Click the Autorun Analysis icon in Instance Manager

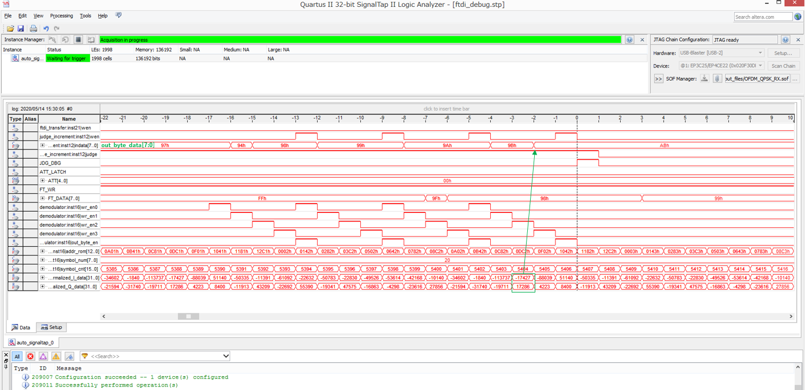click(x=65, y=40)
